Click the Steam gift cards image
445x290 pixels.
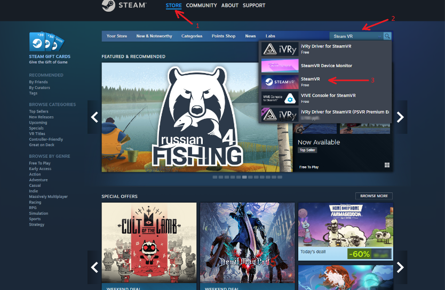click(x=47, y=43)
